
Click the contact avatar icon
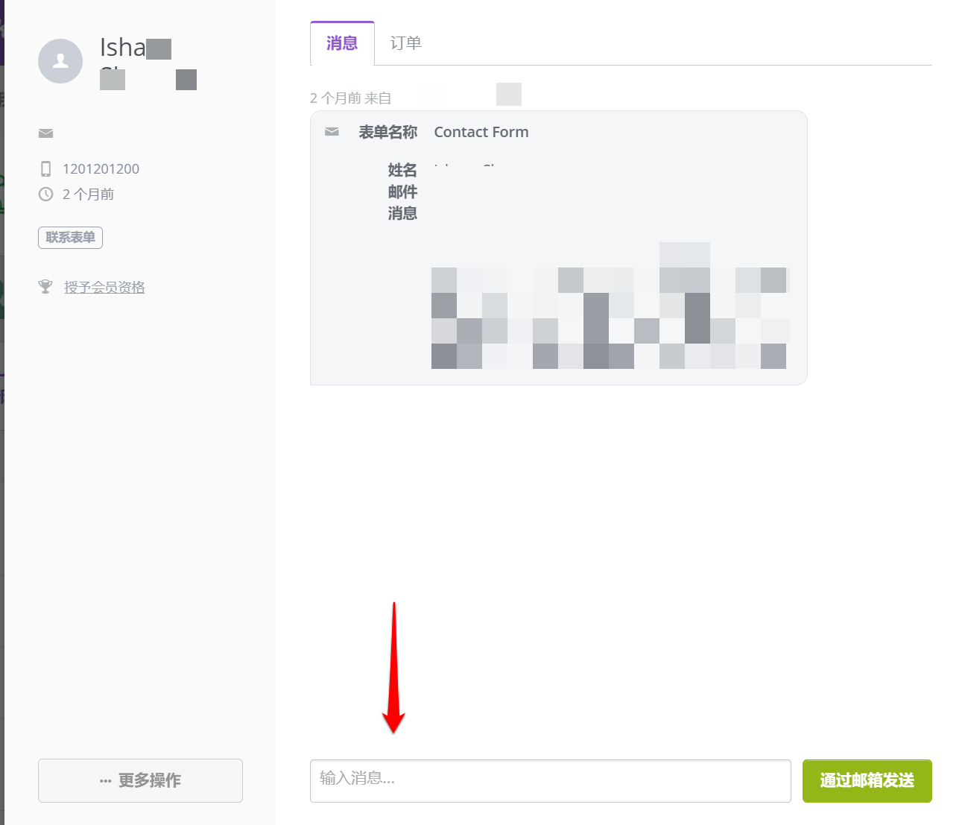[x=60, y=61]
